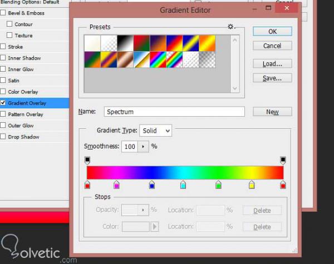Choose the Black, White gradient preset

[125, 43]
